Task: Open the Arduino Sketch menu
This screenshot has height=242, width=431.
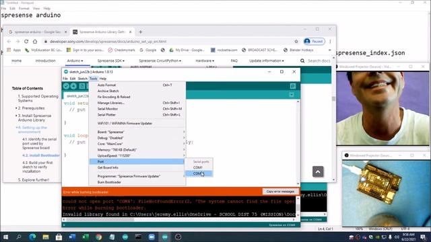Action: (x=82, y=79)
